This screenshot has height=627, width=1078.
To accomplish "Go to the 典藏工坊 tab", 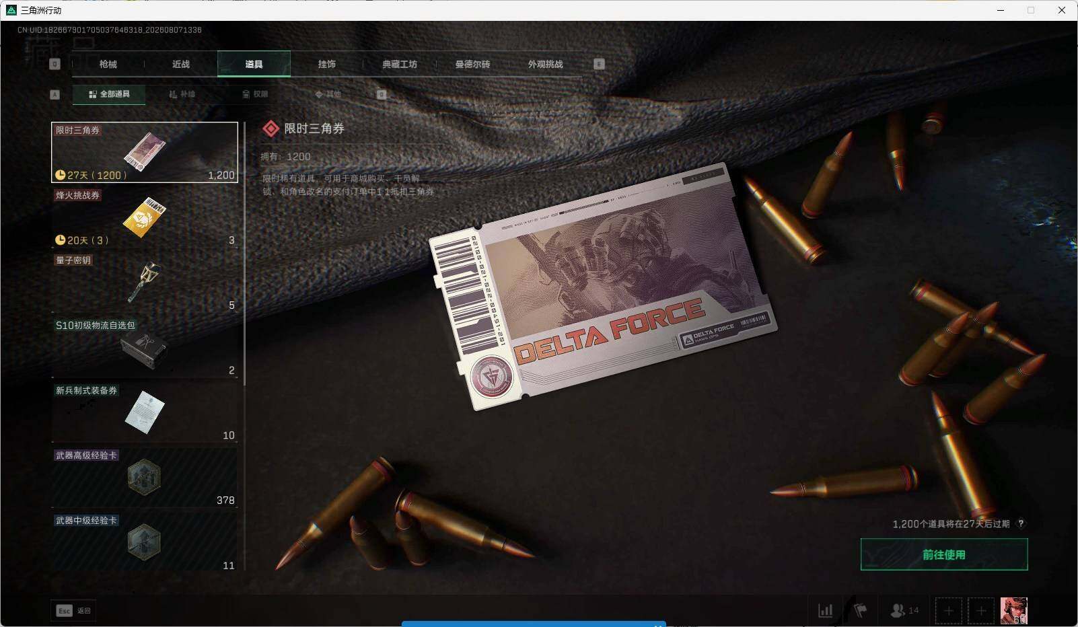I will [x=400, y=64].
